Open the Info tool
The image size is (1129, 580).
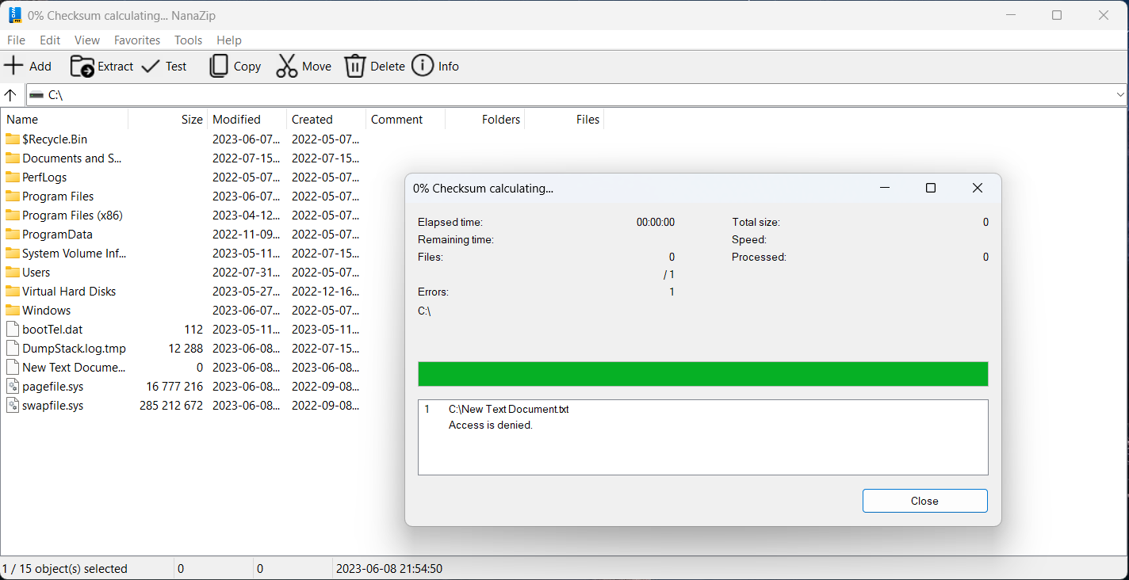tap(435, 66)
